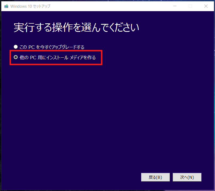Go back with the 戻る(B) button
The width and height of the screenshot is (215, 191).
point(155,177)
